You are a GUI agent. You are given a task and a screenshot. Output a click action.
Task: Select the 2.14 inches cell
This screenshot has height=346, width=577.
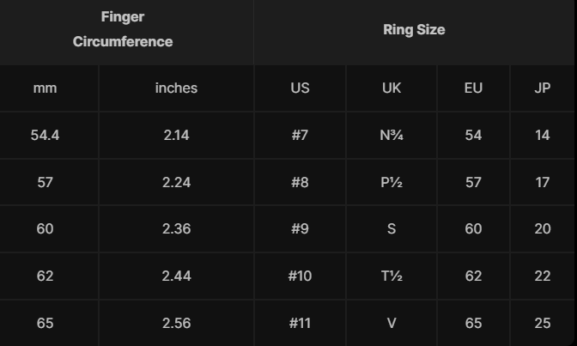coord(176,135)
